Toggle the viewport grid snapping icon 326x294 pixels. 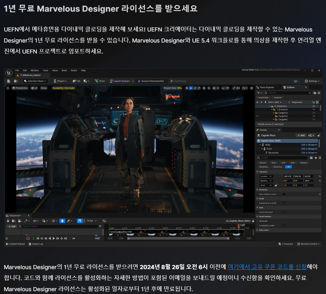click(x=214, y=88)
